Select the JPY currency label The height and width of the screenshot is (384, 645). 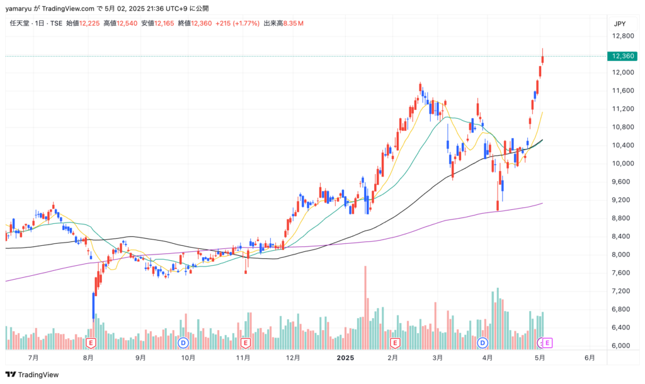(620, 24)
